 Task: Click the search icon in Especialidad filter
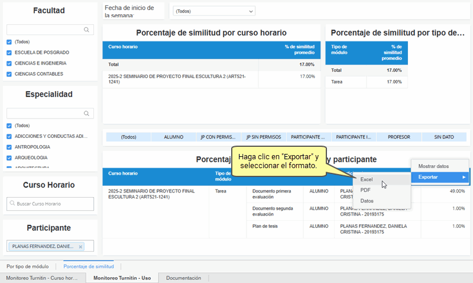click(87, 113)
